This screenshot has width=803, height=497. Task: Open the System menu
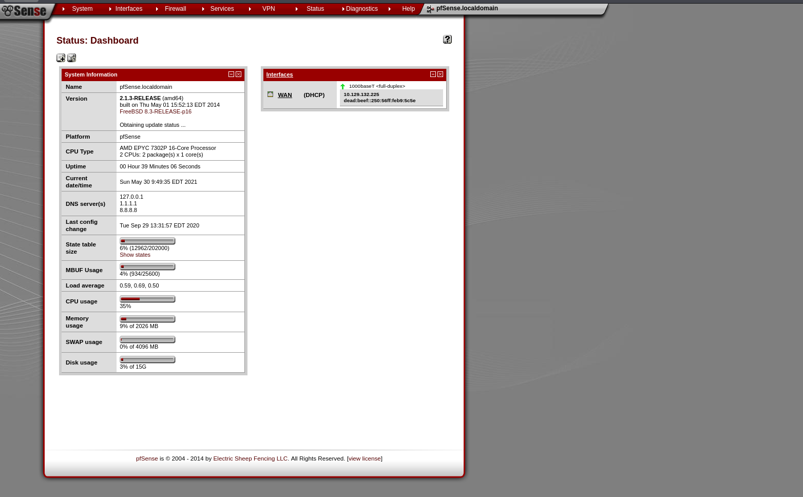[82, 9]
